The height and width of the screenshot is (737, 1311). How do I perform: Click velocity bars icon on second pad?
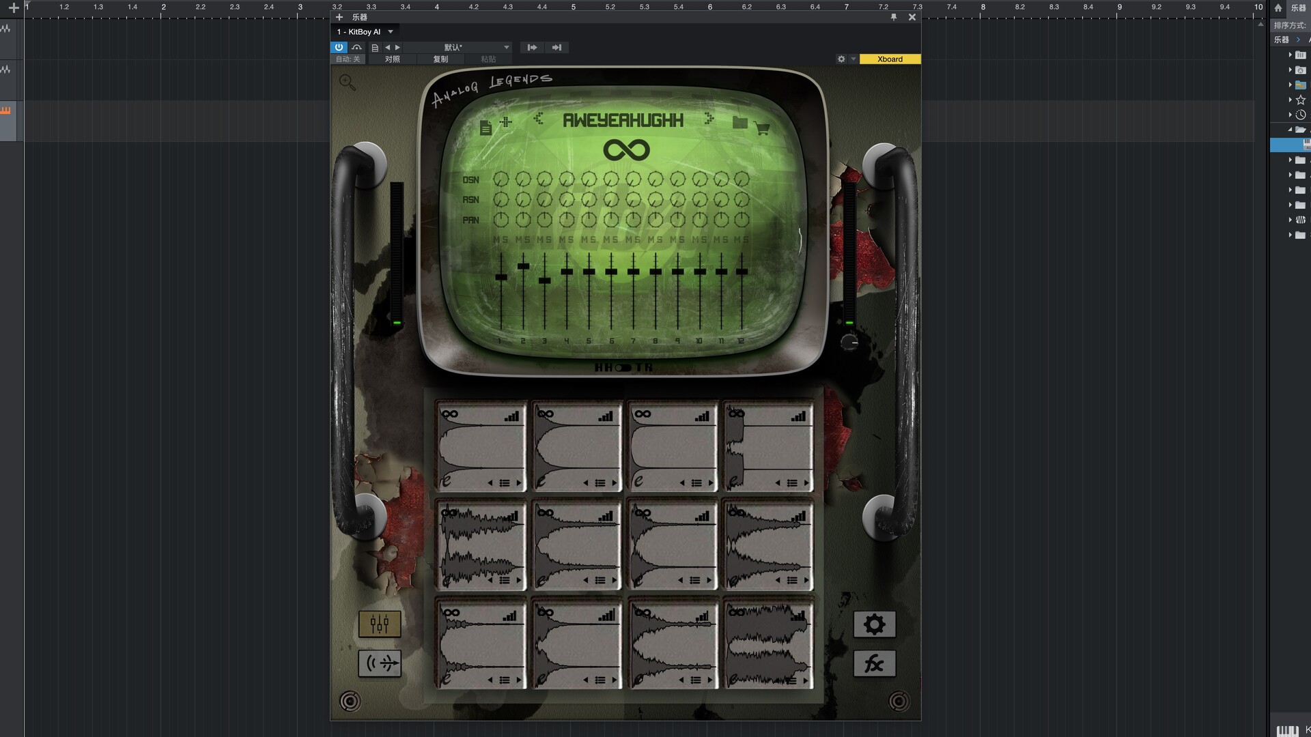point(606,416)
